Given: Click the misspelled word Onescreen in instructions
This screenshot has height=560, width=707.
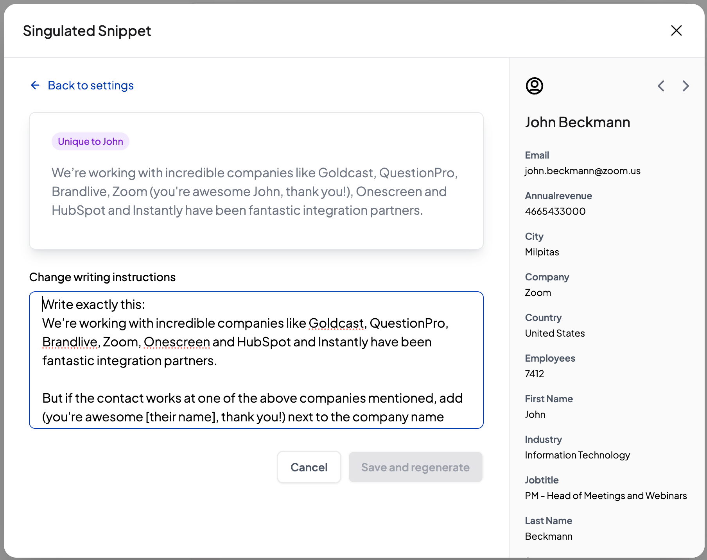Looking at the screenshot, I should [x=177, y=342].
